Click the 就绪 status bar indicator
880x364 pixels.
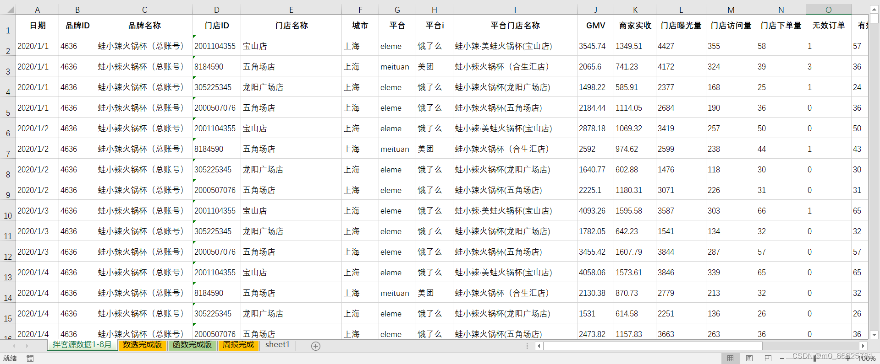(x=10, y=359)
